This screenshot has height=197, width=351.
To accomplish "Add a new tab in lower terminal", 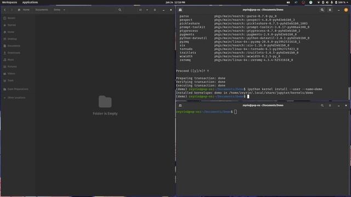I will [x=180, y=106].
